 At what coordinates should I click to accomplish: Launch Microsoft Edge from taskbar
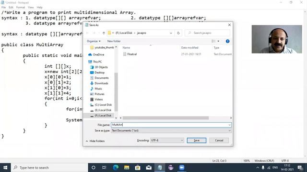coord(116,168)
